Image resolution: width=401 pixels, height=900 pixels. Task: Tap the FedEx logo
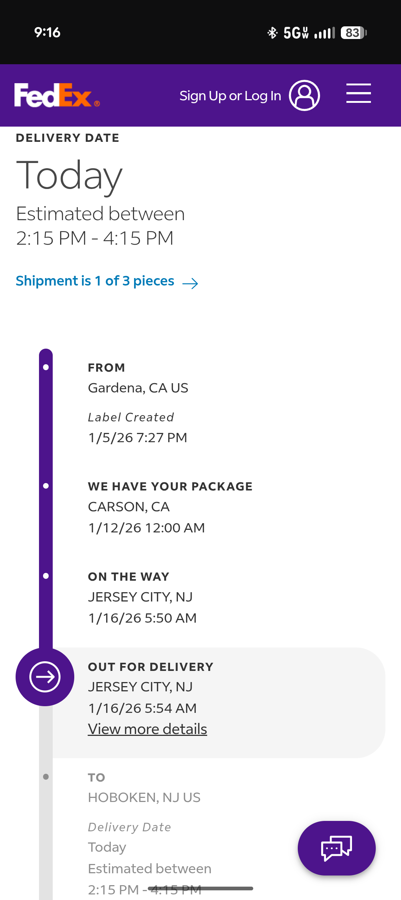click(x=56, y=95)
